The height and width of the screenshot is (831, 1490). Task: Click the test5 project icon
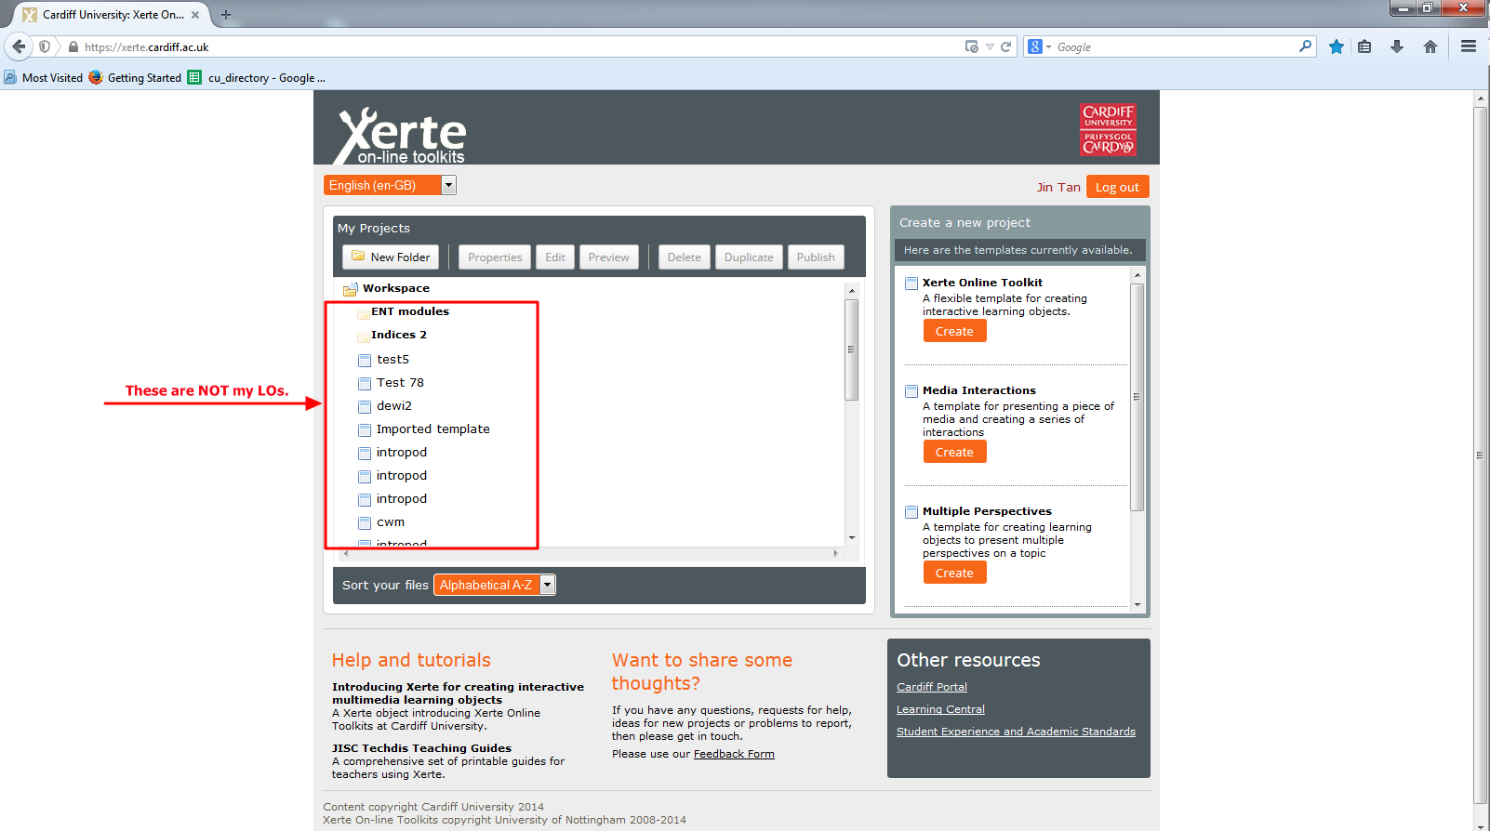coord(365,360)
